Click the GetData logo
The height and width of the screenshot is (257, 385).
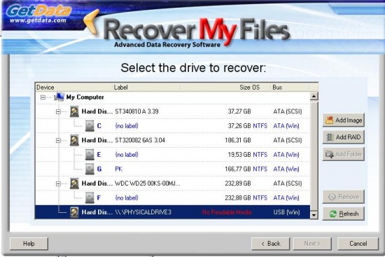click(38, 11)
